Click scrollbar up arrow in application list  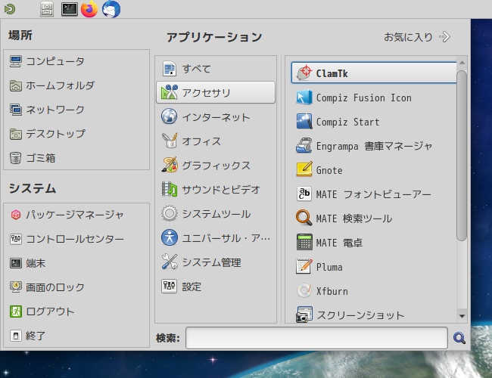462,63
